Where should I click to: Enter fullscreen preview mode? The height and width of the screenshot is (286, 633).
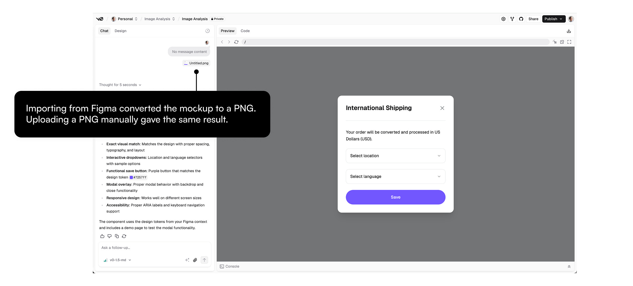[x=569, y=42]
